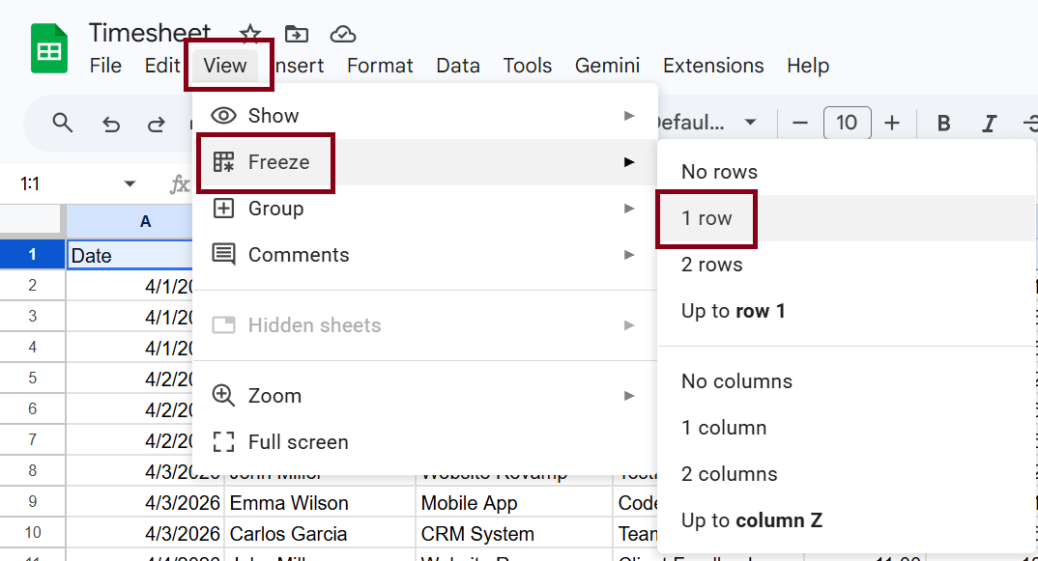Toggle italic formatting
Viewport: 1038px width, 561px height.
tap(989, 124)
